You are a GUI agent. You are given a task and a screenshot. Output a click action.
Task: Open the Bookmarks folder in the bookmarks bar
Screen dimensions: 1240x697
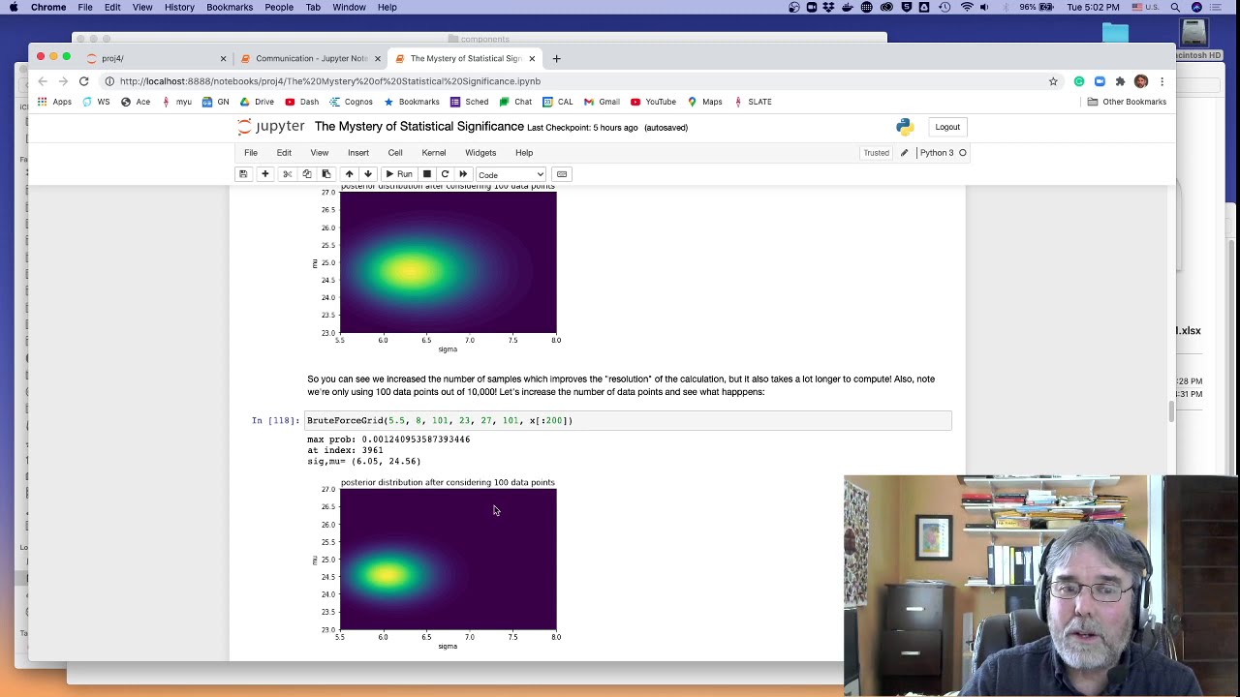click(412, 102)
